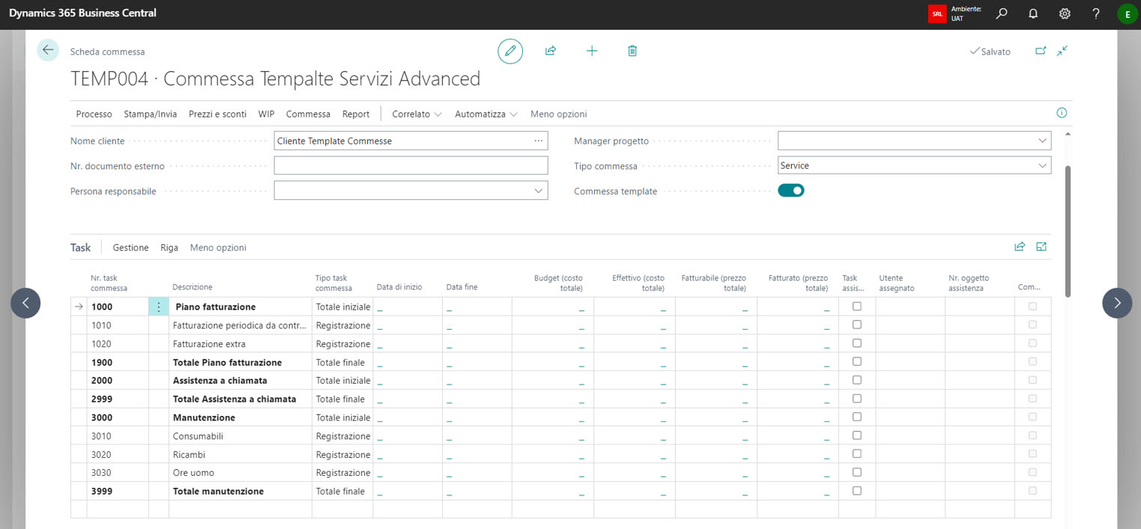Viewport: 1141px width, 529px height.
Task: Click the pencil edit icon
Action: (510, 51)
